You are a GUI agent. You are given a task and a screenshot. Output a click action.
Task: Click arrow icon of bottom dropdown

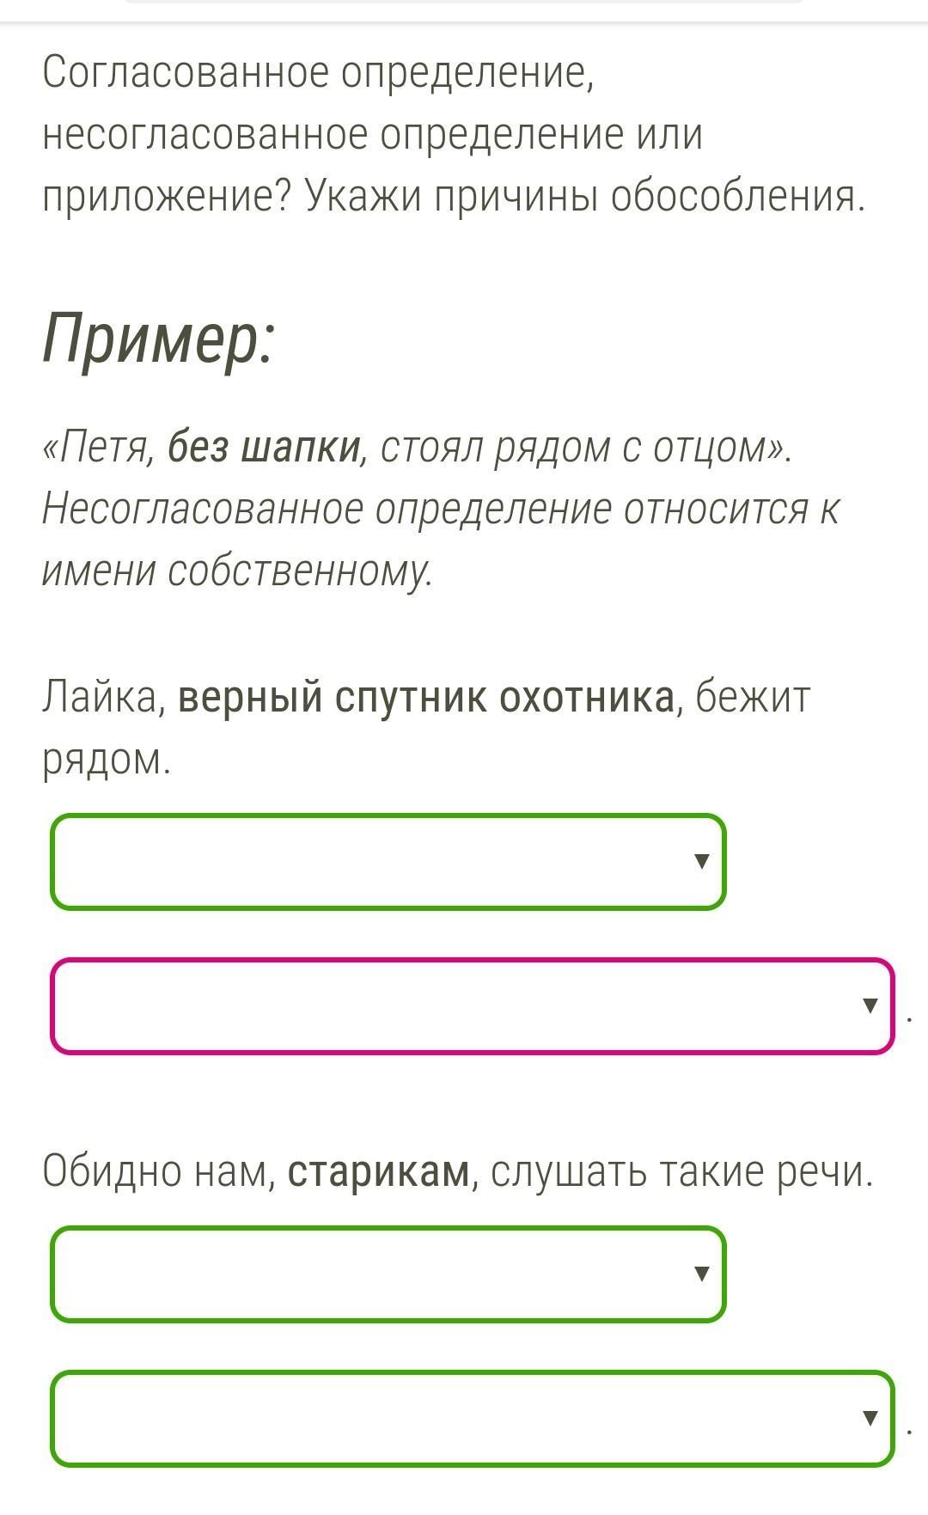[870, 1418]
